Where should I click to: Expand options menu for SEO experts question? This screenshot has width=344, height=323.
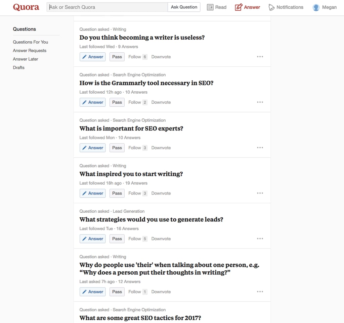[x=260, y=148]
